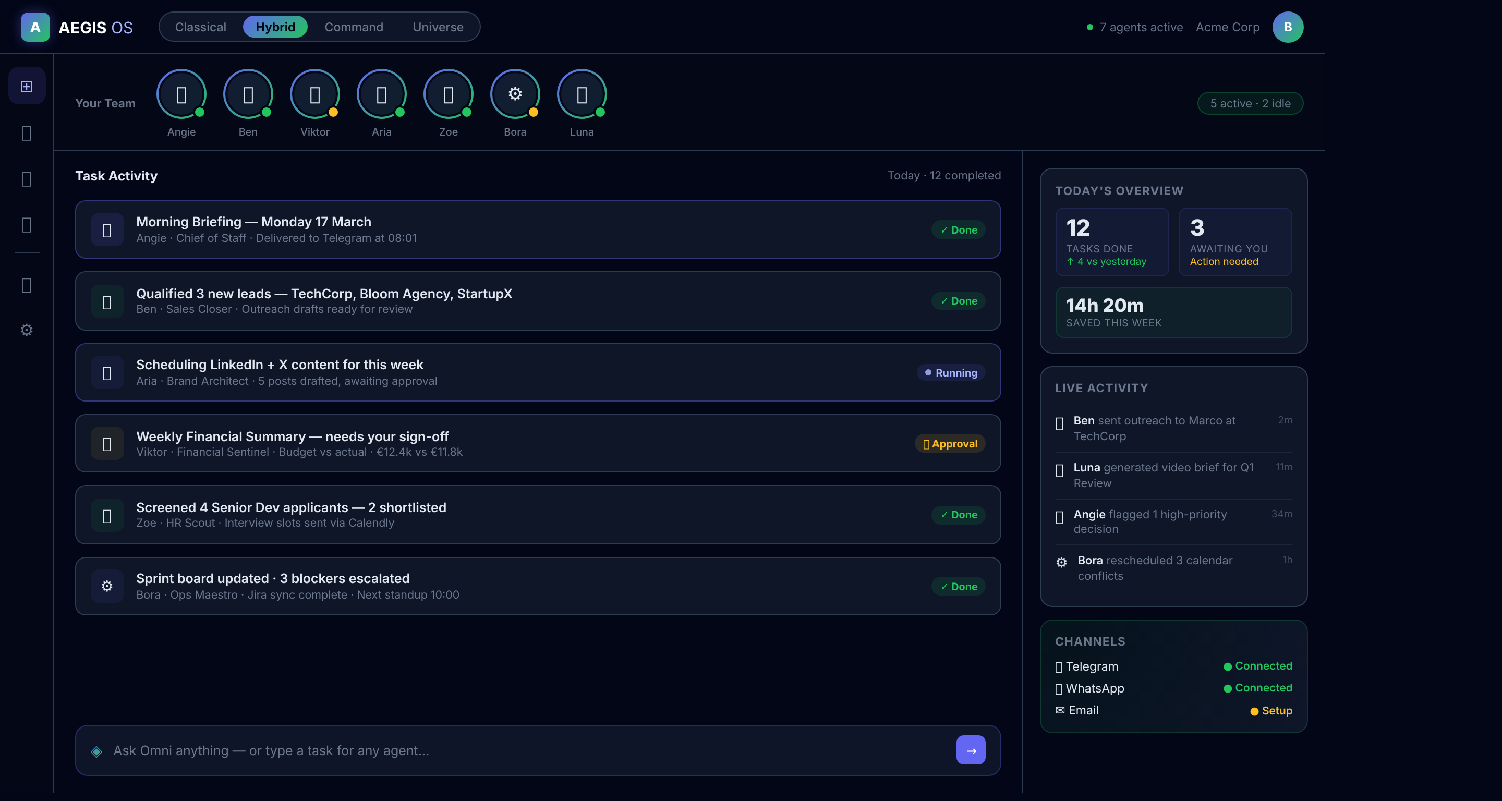Click Luna's agent avatar in Your Team
The width and height of the screenshot is (1502, 801).
tap(582, 94)
